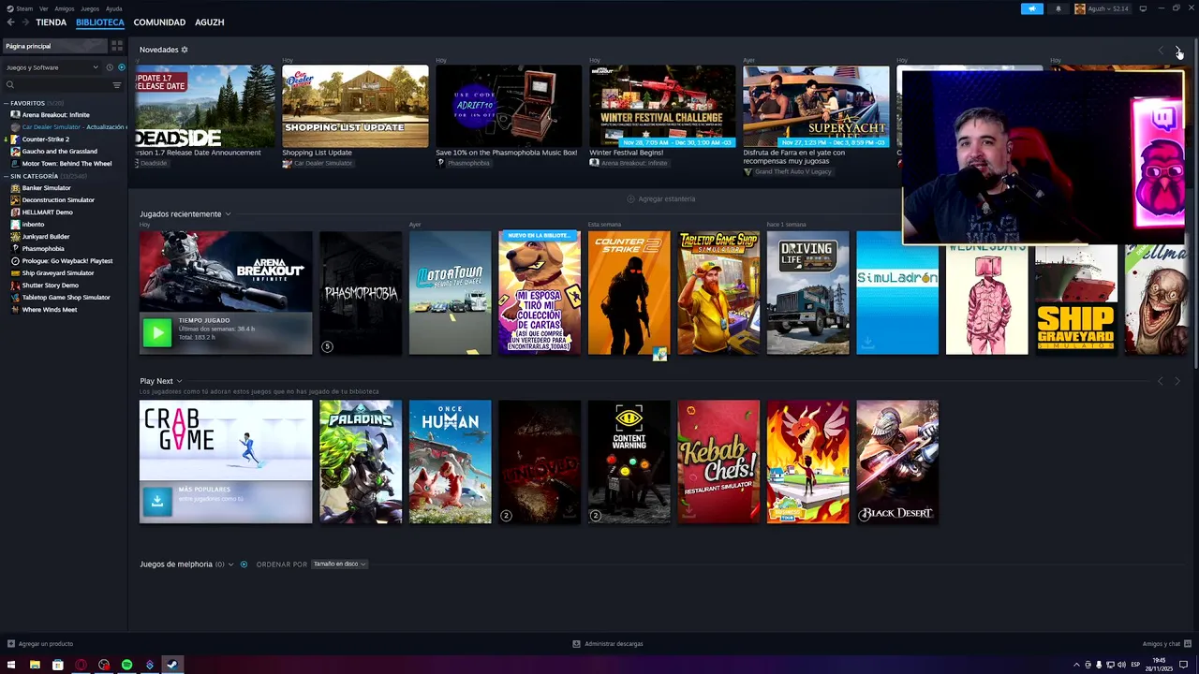Viewport: 1199px width, 674px height.
Task: Toggle the show ready-to-play games filter
Action: (121, 67)
